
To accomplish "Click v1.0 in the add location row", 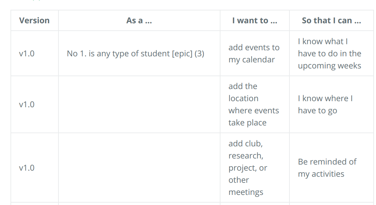I will [x=27, y=105].
